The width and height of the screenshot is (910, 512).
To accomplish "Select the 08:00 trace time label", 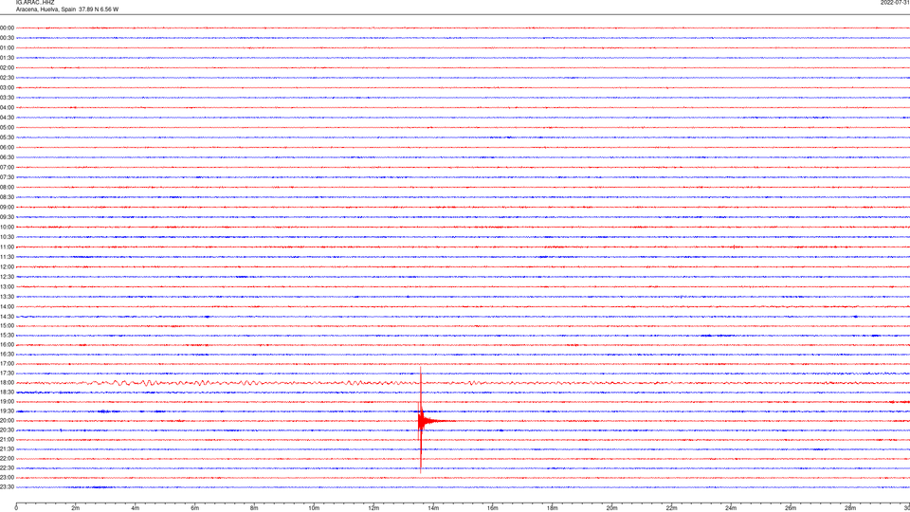I will tap(7, 188).
